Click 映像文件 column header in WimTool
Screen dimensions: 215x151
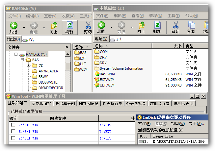58,118
